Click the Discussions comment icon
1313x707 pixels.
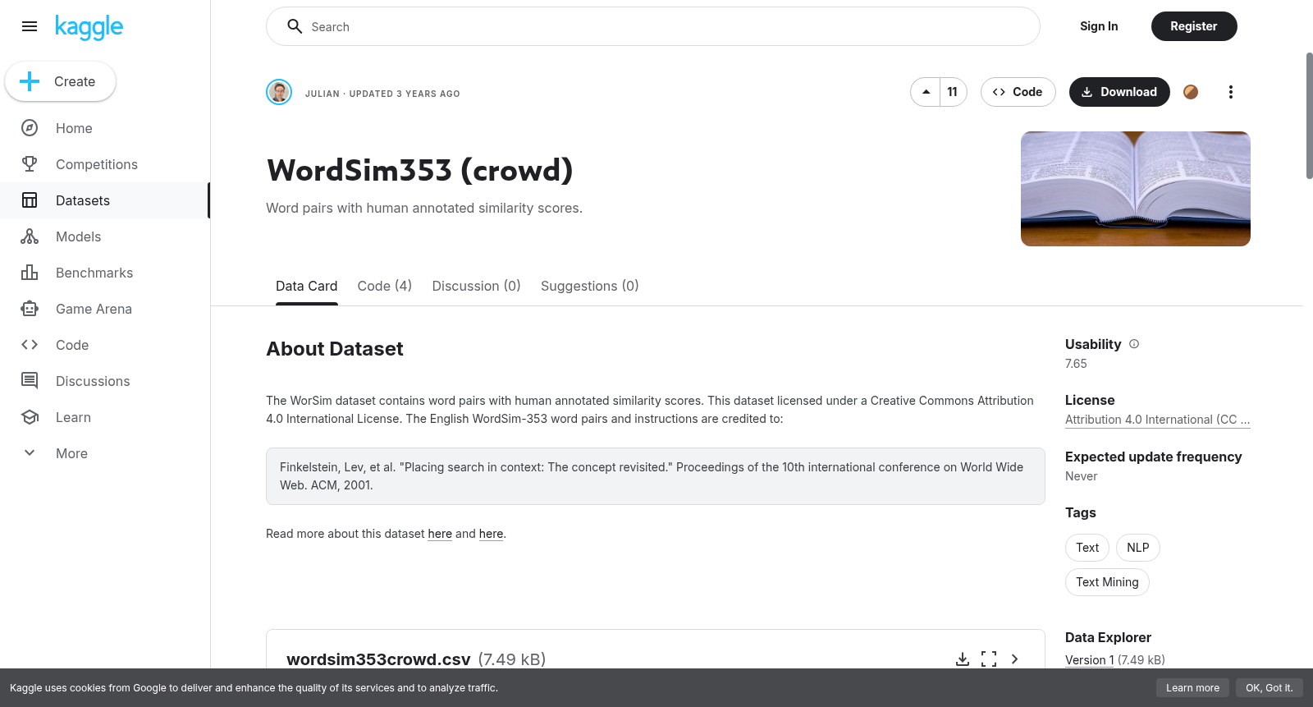point(30,381)
